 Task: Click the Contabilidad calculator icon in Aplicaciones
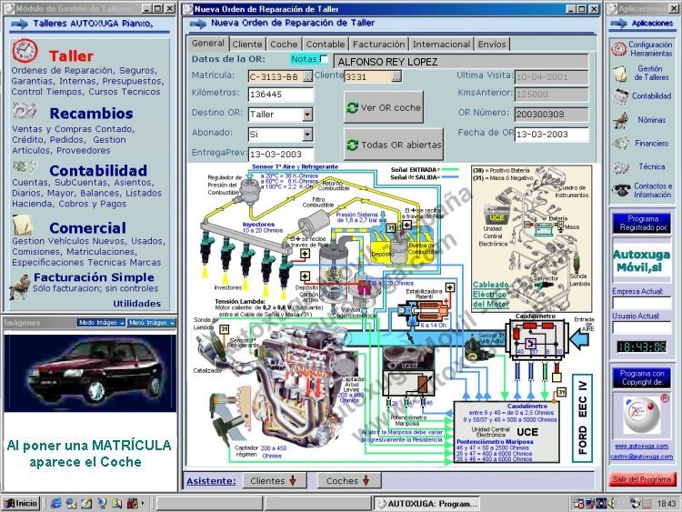pyautogui.click(x=621, y=96)
